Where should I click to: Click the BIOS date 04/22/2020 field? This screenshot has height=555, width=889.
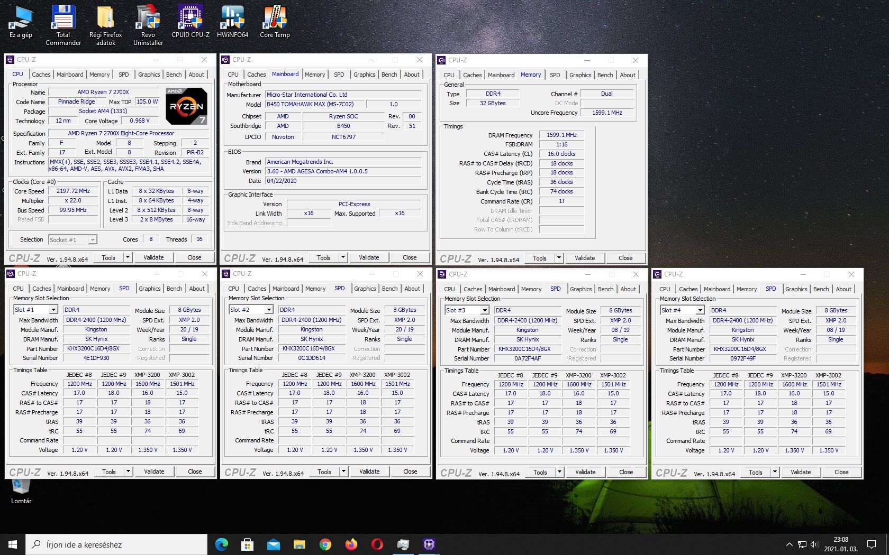coord(343,181)
